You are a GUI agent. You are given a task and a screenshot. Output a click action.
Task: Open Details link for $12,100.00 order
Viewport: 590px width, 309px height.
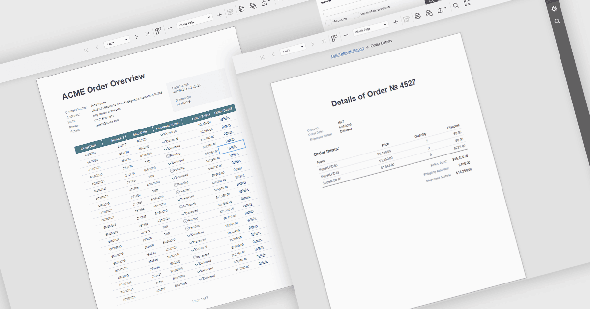tap(228, 132)
